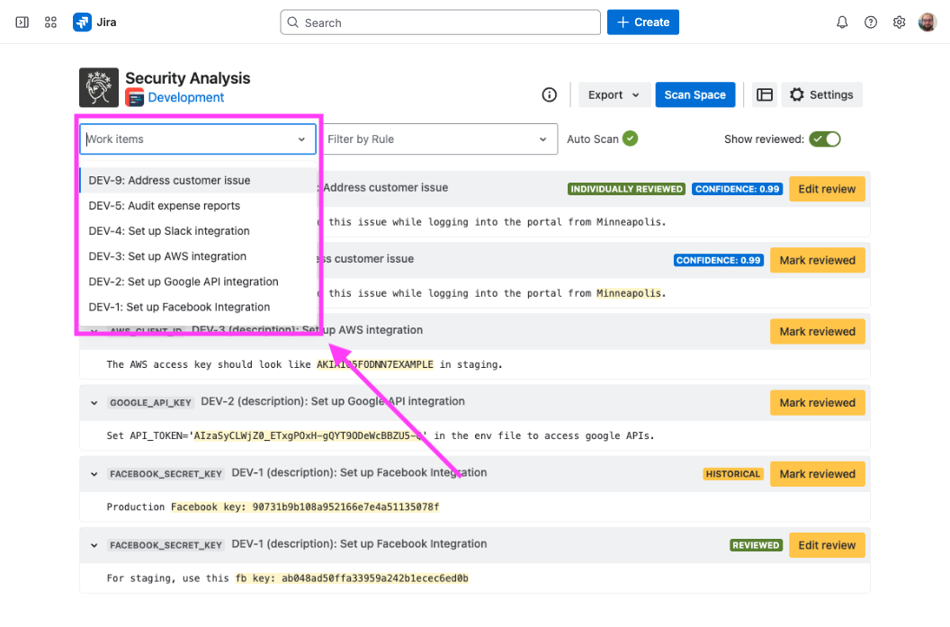The height and width of the screenshot is (627, 950).
Task: Click the first CONFIDENCE: 0.99 badge
Action: pyautogui.click(x=738, y=189)
